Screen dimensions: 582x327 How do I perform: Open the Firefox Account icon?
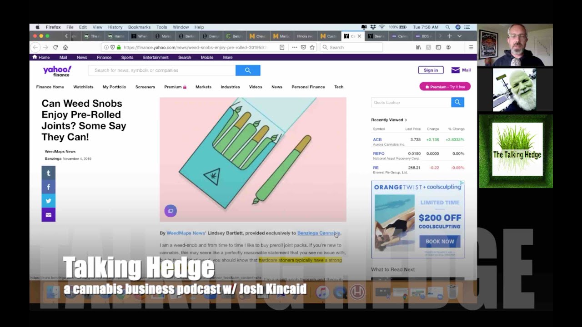pos(448,47)
